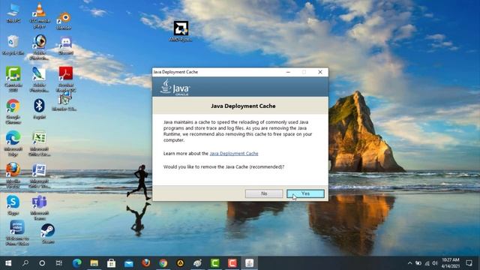Select the AMD Ryzen desktop shortcut
This screenshot has height=270, width=480.
coord(181,31)
